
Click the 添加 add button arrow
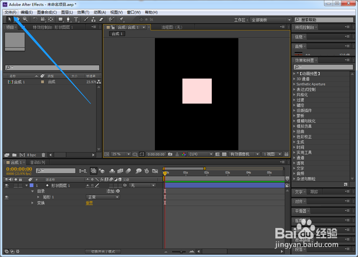[x=118, y=191]
